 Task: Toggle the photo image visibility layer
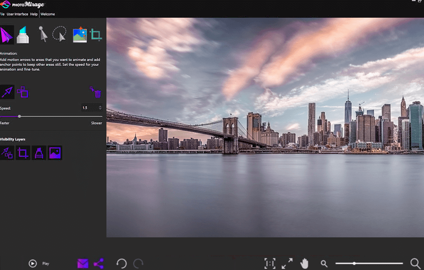pos(55,153)
